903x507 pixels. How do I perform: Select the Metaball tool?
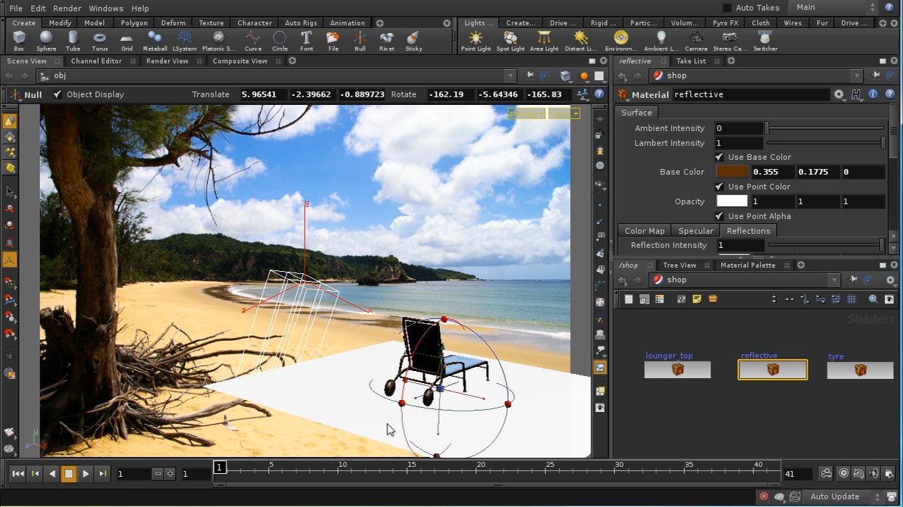(154, 40)
